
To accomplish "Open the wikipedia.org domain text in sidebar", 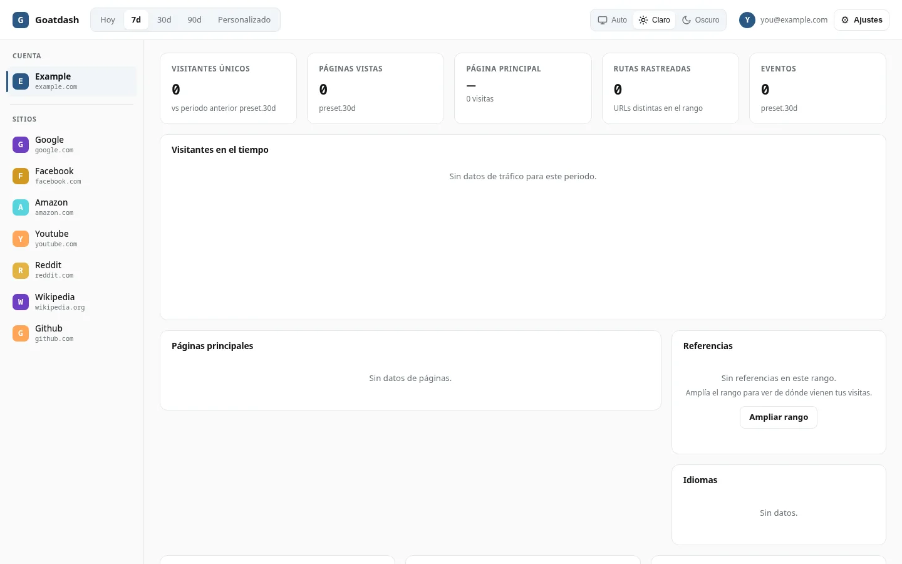I will [60, 308].
